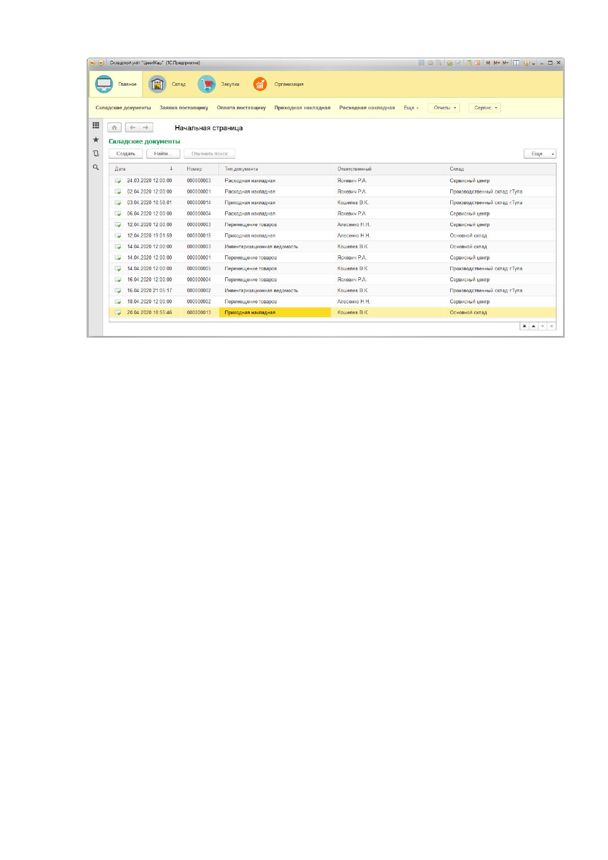608x860 pixels.
Task: Open the history icon in sidebar
Action: tap(95, 153)
